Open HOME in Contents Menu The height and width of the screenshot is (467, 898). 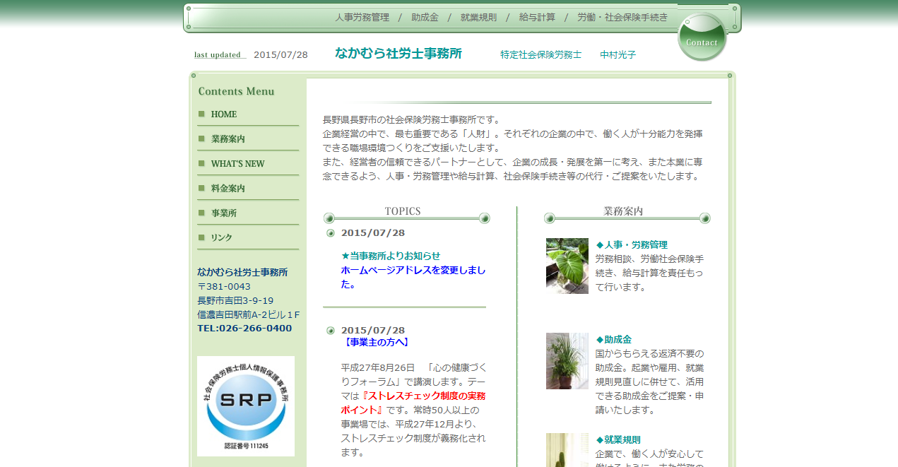click(224, 114)
